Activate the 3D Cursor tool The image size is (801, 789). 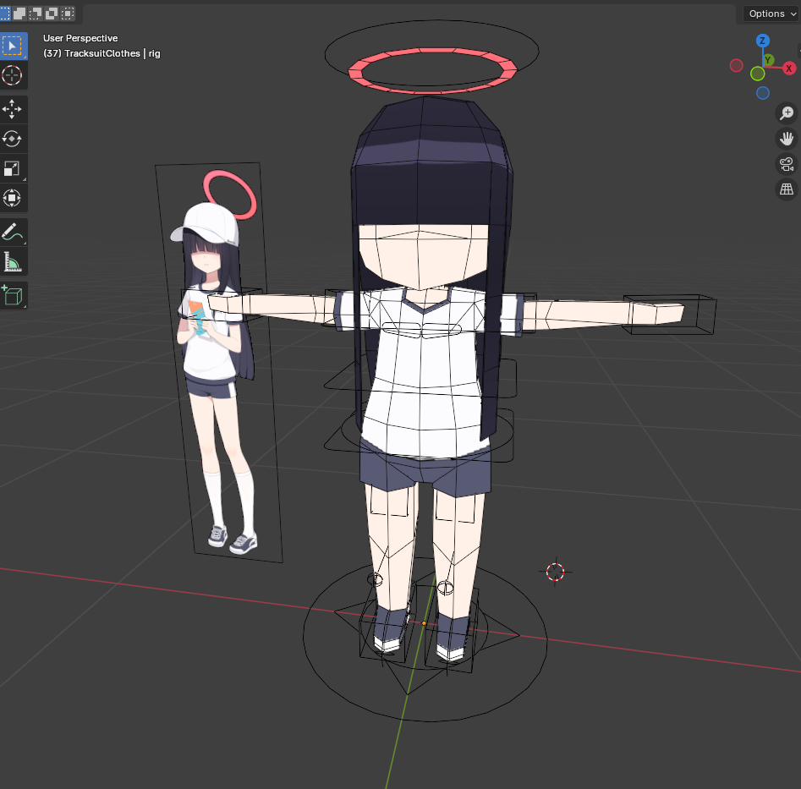pos(13,75)
